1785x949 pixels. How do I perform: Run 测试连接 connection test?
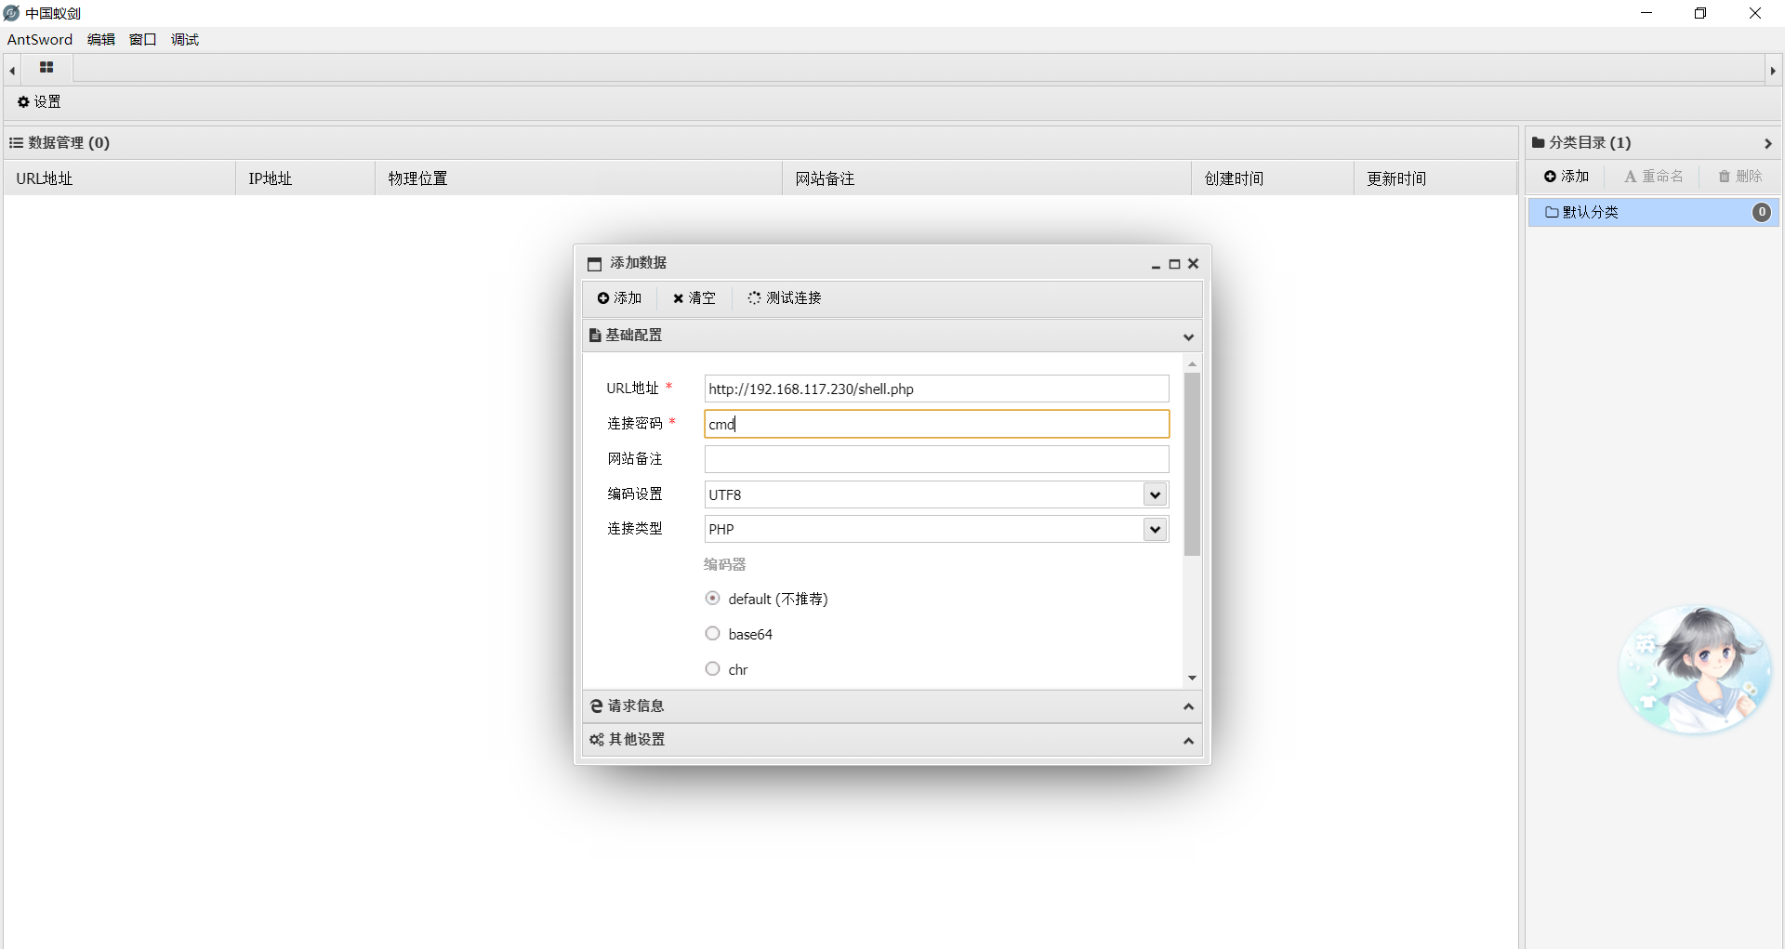[x=785, y=298]
